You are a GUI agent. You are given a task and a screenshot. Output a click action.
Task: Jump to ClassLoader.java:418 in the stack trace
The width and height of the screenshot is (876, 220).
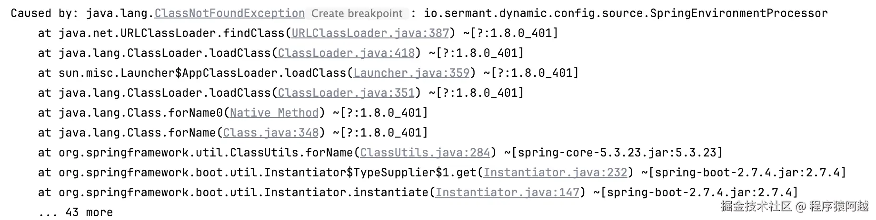(346, 53)
